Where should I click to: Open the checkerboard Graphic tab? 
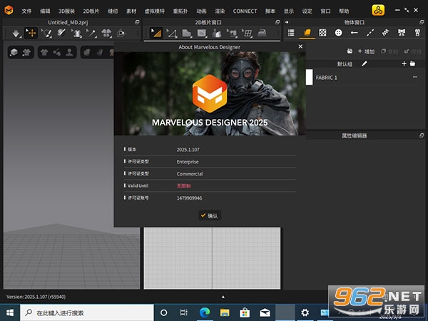click(322, 33)
